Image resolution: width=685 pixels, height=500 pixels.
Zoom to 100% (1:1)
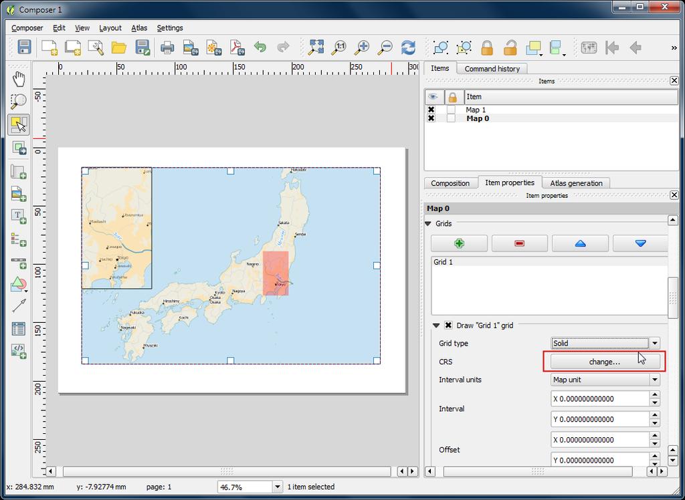[x=338, y=47]
